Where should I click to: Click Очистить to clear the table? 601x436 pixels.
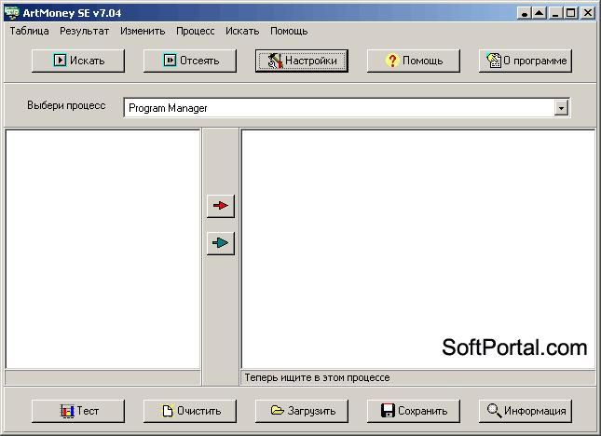click(x=190, y=411)
